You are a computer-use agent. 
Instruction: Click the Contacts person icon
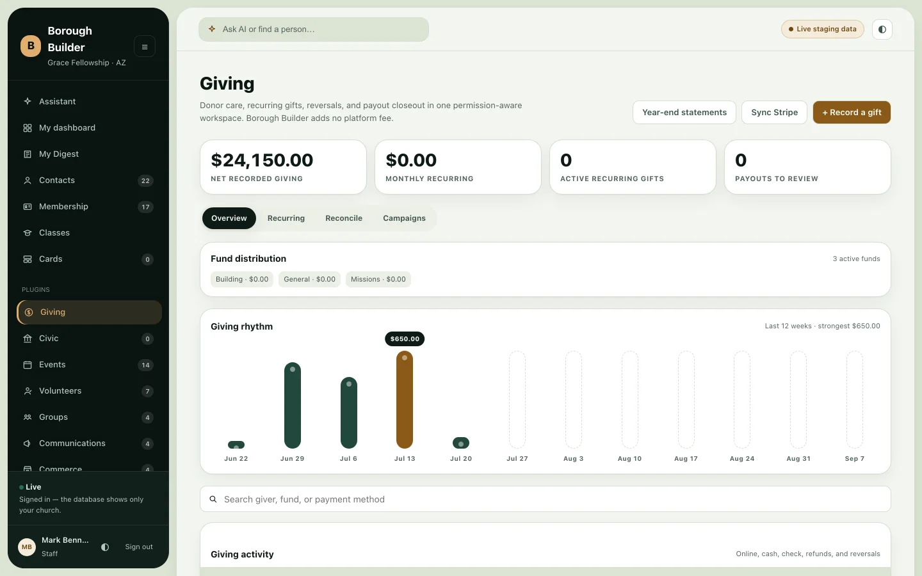(x=28, y=180)
